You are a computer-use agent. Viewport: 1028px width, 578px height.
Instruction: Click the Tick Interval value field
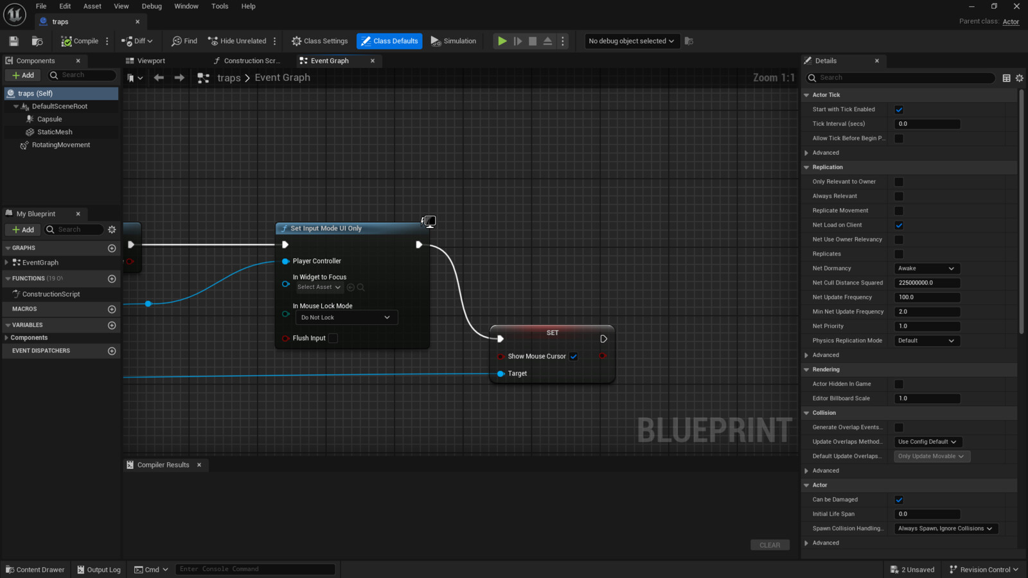click(927, 124)
